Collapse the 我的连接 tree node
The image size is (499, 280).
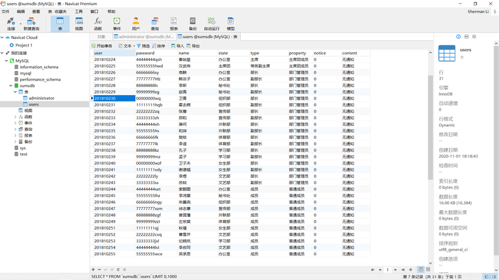tap(2, 53)
